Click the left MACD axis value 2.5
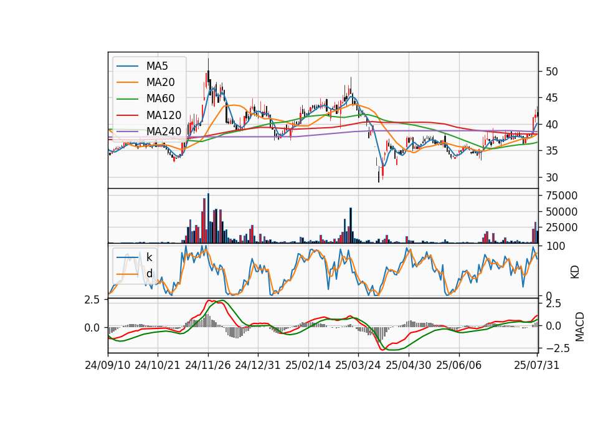This screenshot has height=430, width=598. coord(92,300)
